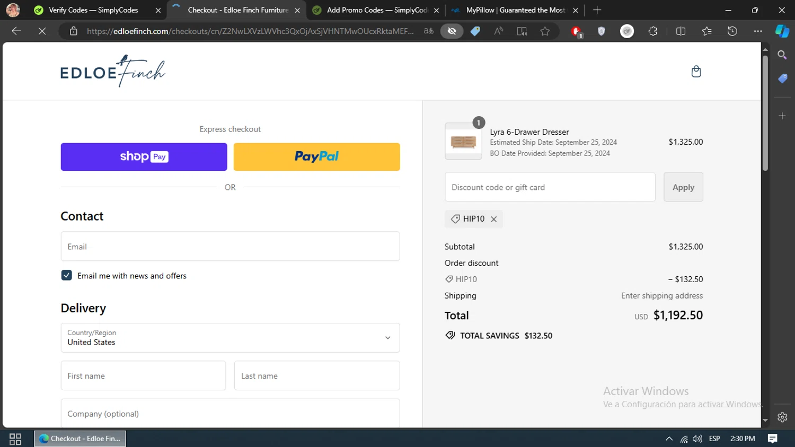Viewport: 795px width, 447px height.
Task: Open Windows notification center
Action: click(773, 439)
